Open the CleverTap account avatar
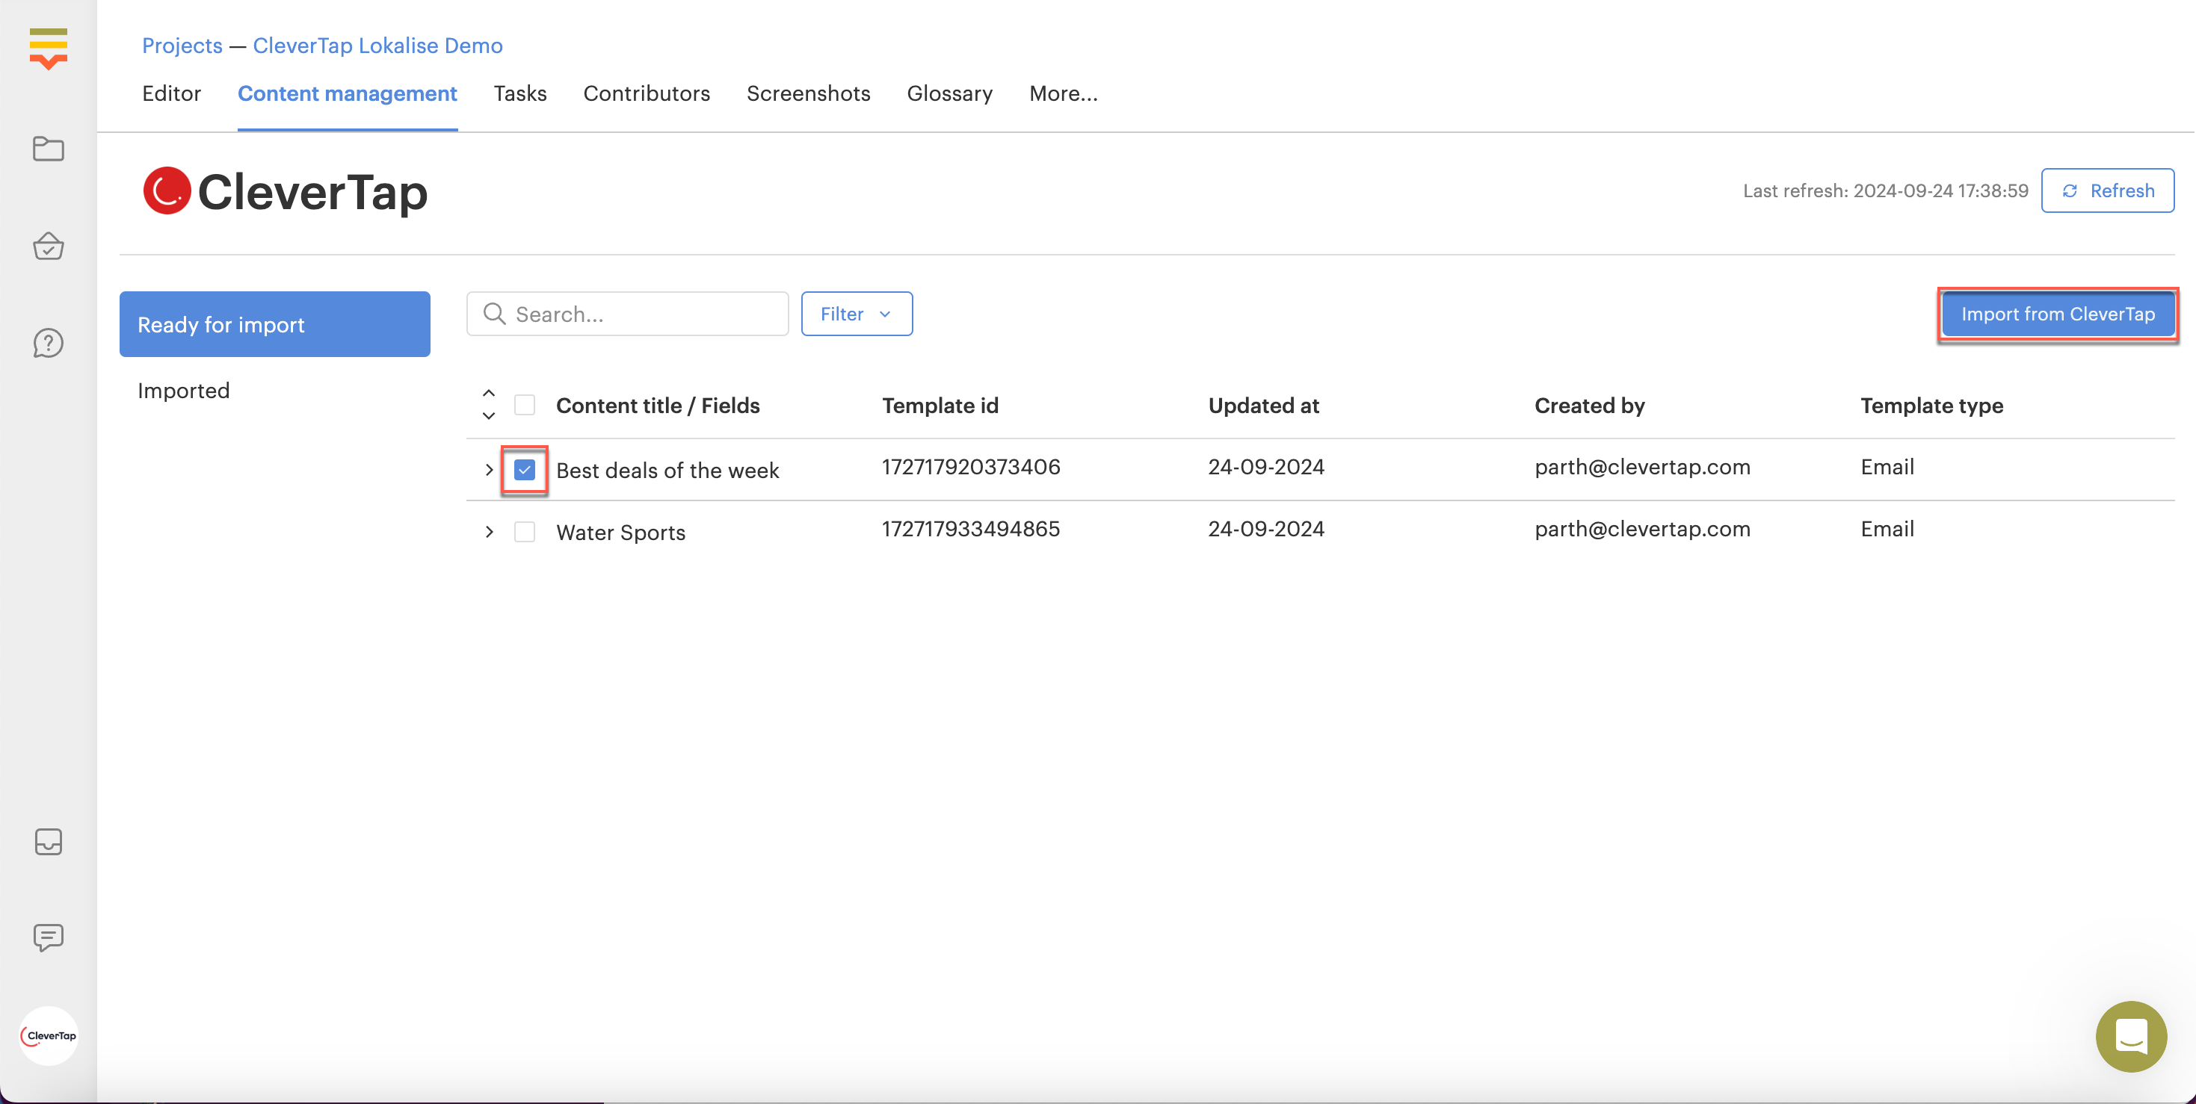This screenshot has width=2196, height=1104. pyautogui.click(x=49, y=1035)
